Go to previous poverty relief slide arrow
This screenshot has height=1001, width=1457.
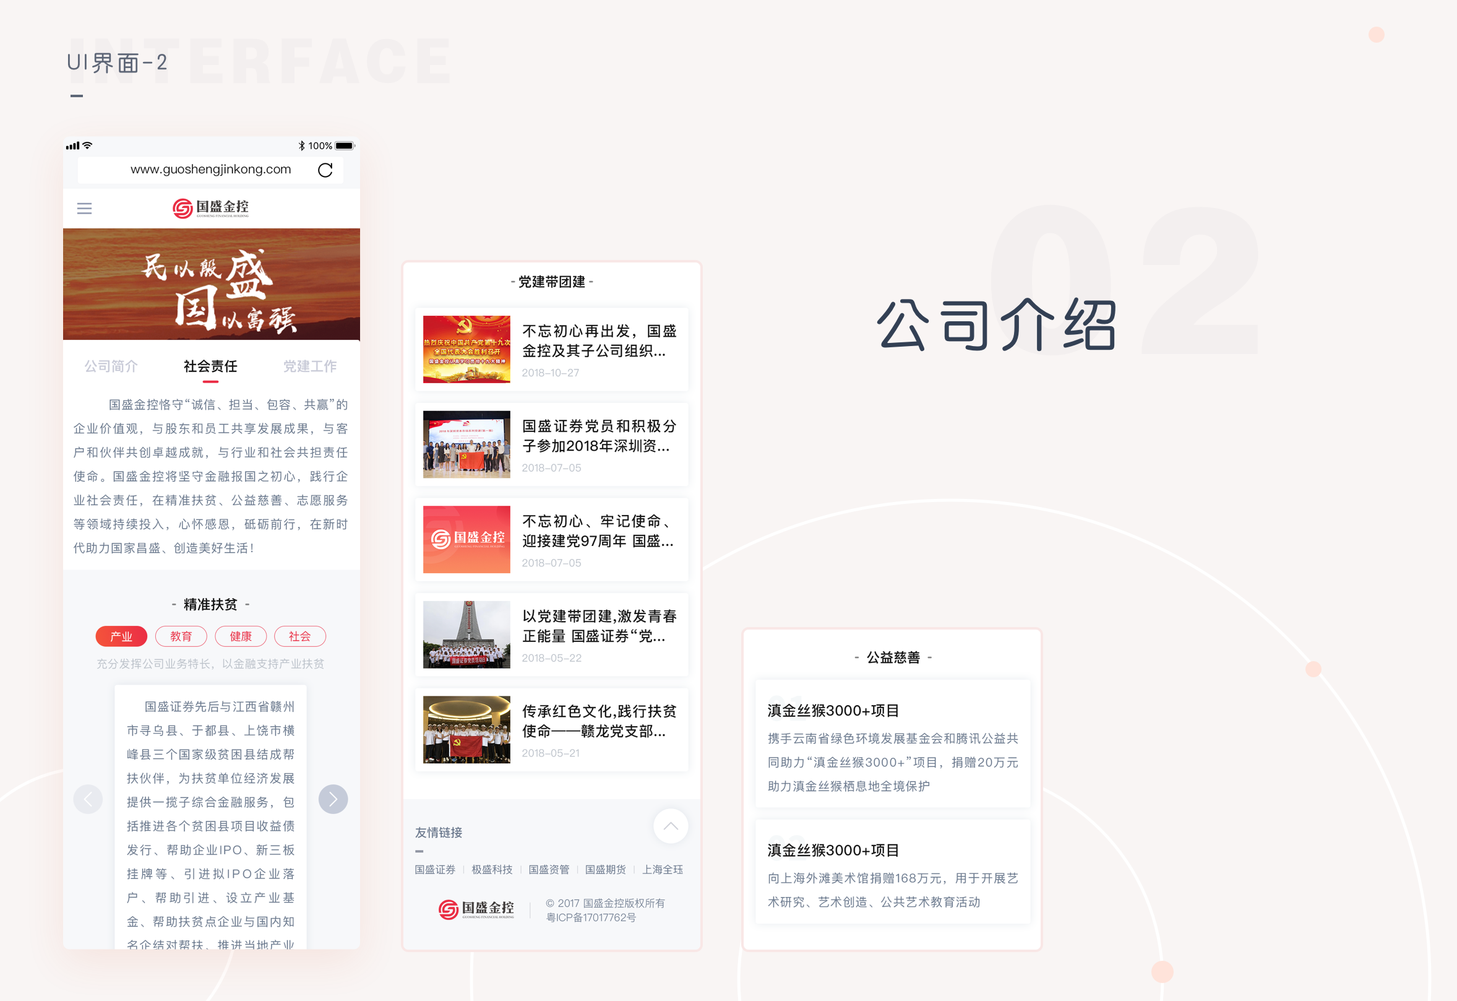click(x=88, y=799)
